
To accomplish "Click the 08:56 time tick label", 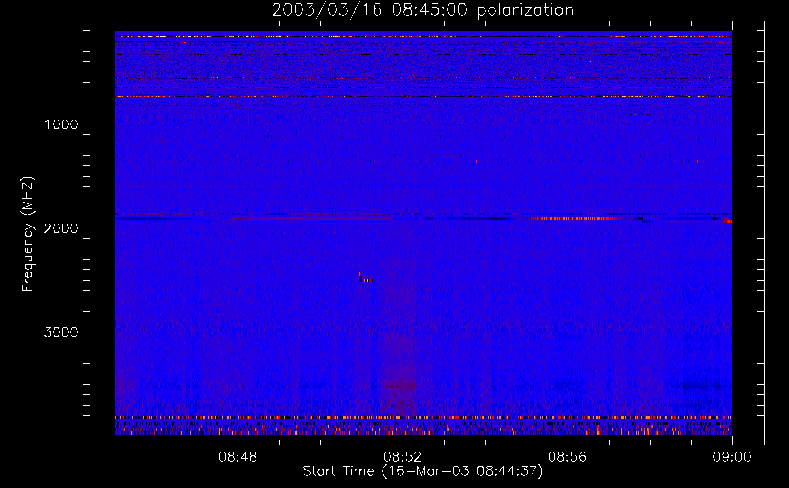I will point(568,457).
